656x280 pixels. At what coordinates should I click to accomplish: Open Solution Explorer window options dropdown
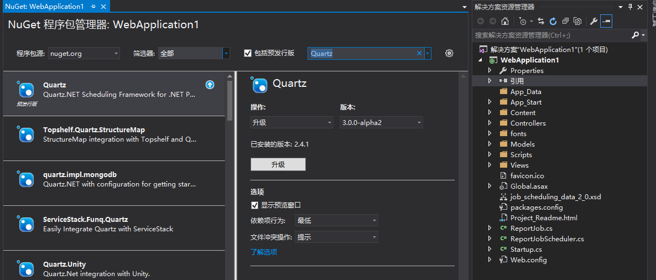coord(621,7)
